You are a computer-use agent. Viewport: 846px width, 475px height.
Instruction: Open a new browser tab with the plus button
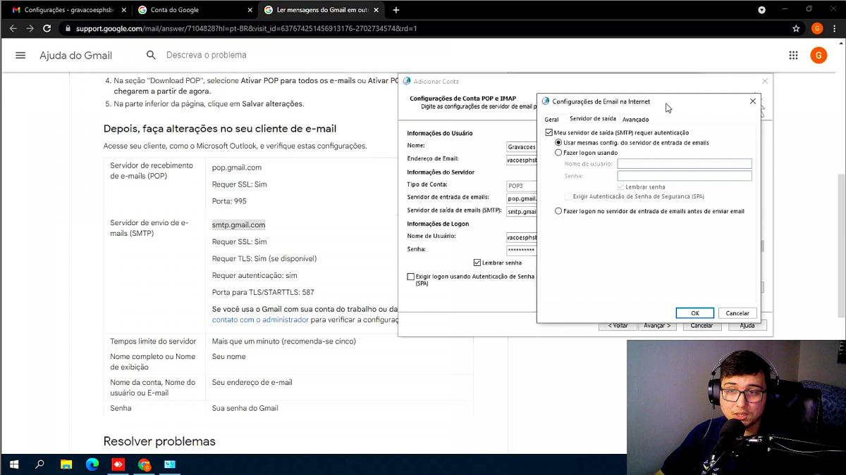(396, 10)
